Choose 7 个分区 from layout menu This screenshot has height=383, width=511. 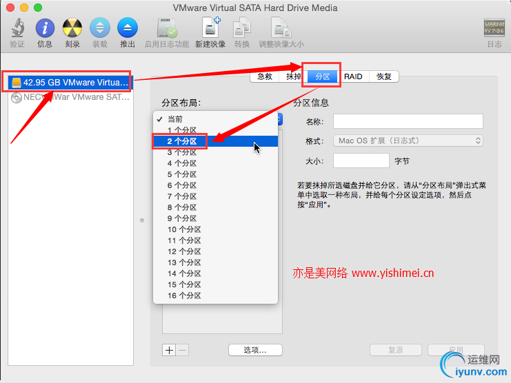click(x=215, y=196)
